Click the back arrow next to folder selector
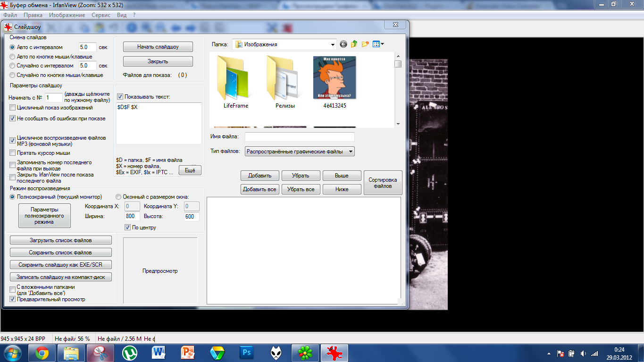 pos(343,44)
